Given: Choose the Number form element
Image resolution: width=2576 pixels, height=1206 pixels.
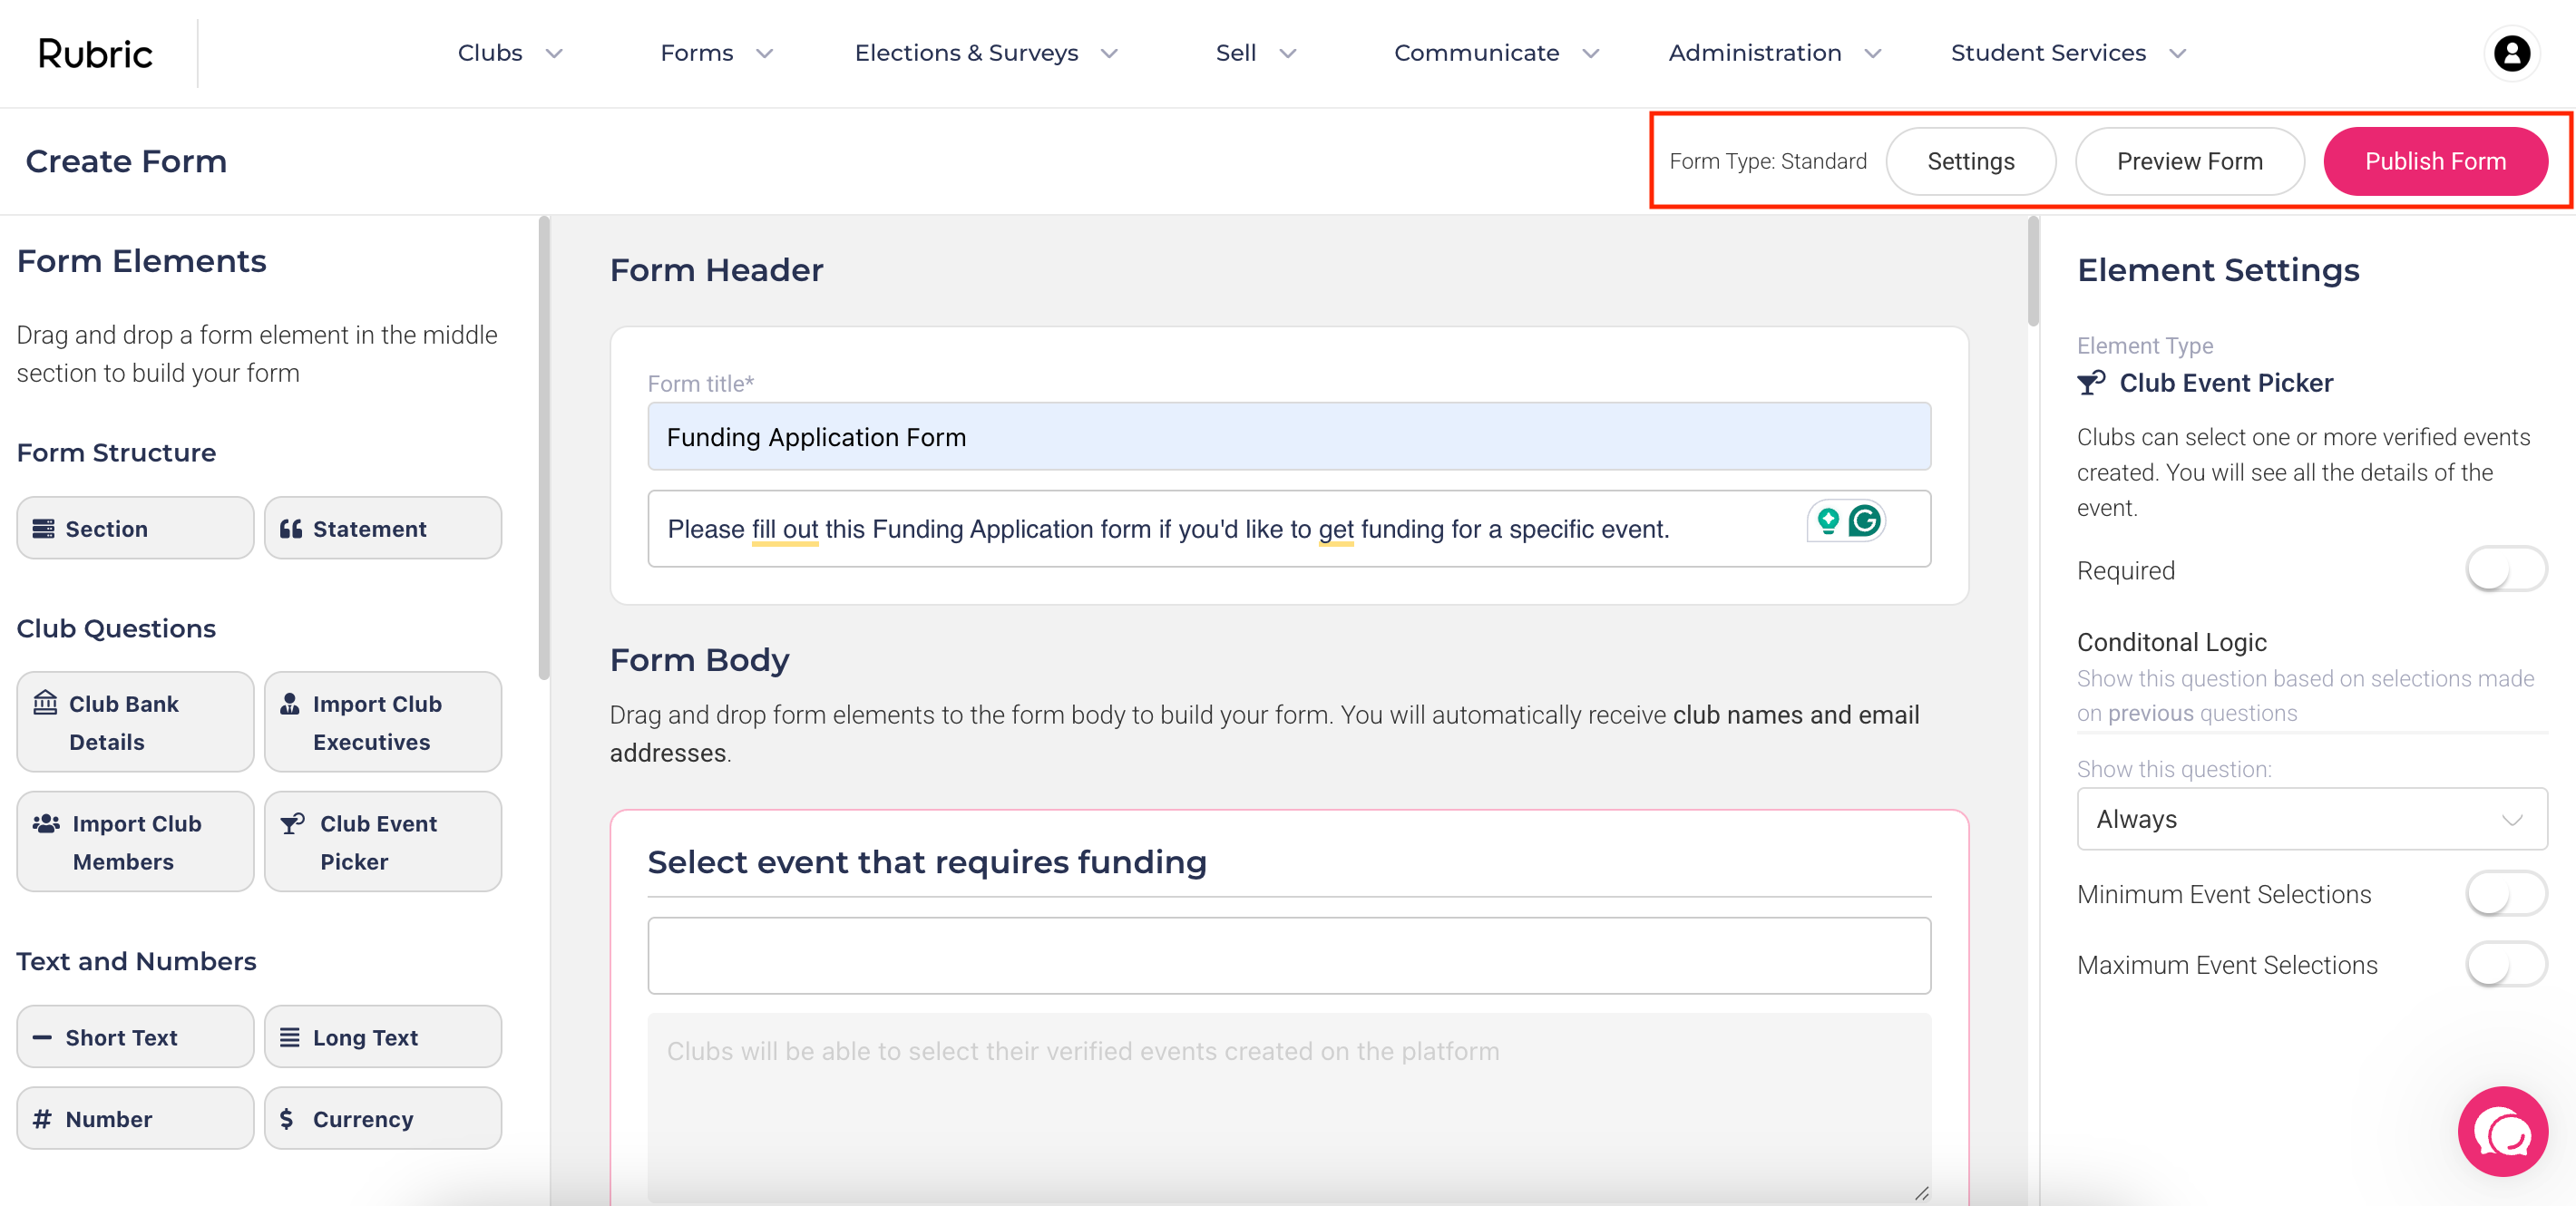Looking at the screenshot, I should pos(135,1118).
